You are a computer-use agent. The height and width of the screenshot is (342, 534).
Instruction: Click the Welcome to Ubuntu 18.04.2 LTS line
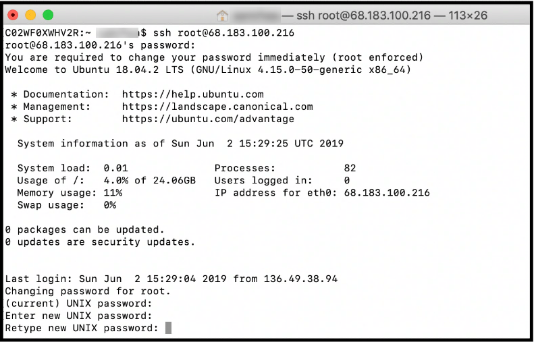tap(208, 69)
